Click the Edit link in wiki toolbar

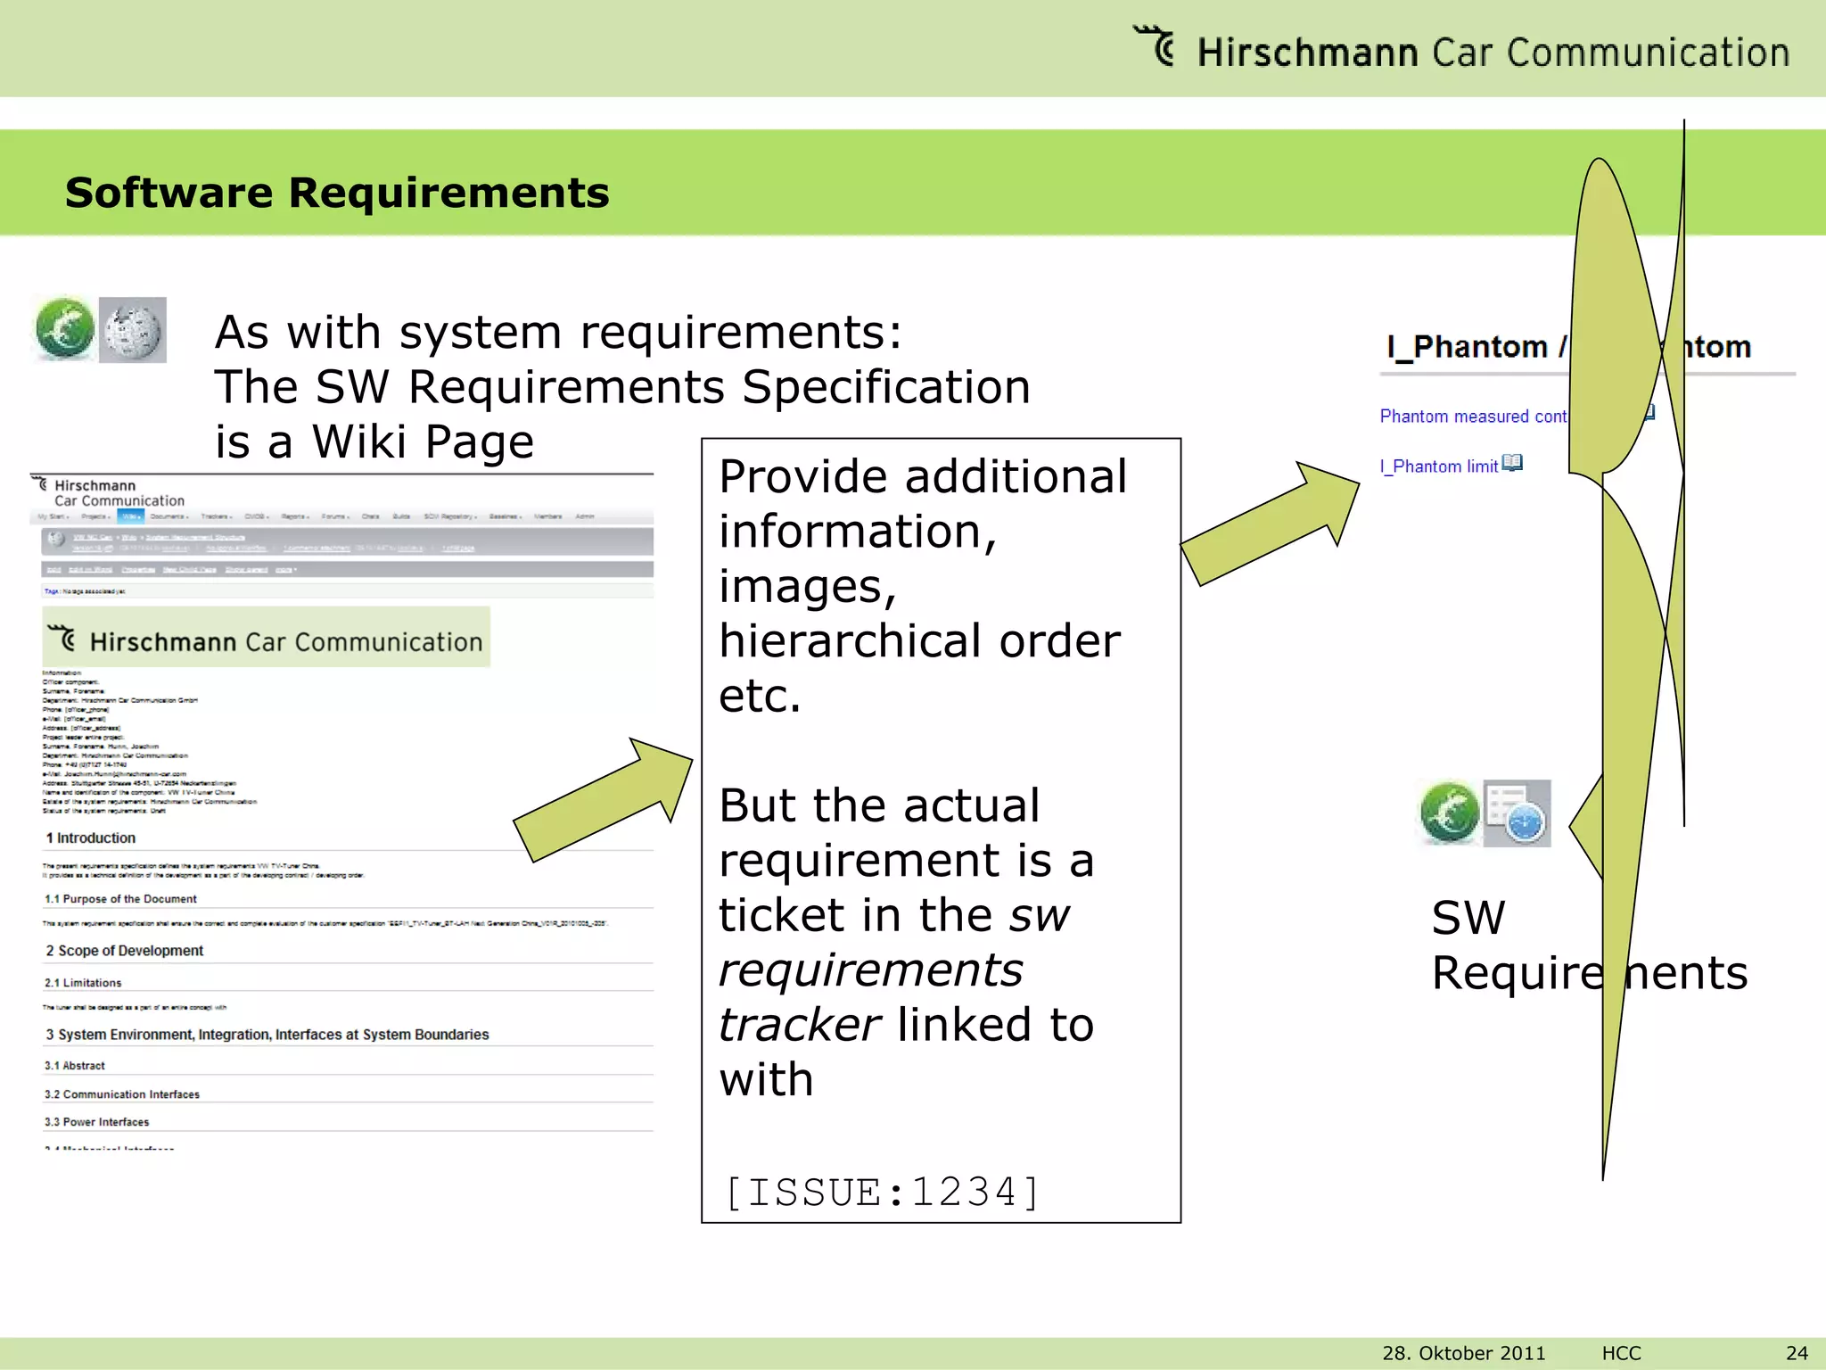pos(53,569)
